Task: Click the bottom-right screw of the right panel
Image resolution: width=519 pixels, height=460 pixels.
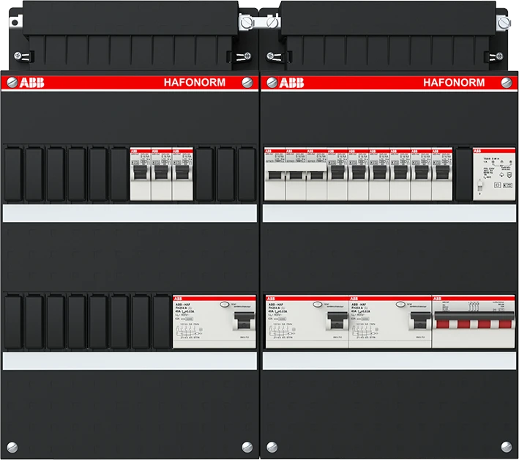Action: tap(506, 445)
